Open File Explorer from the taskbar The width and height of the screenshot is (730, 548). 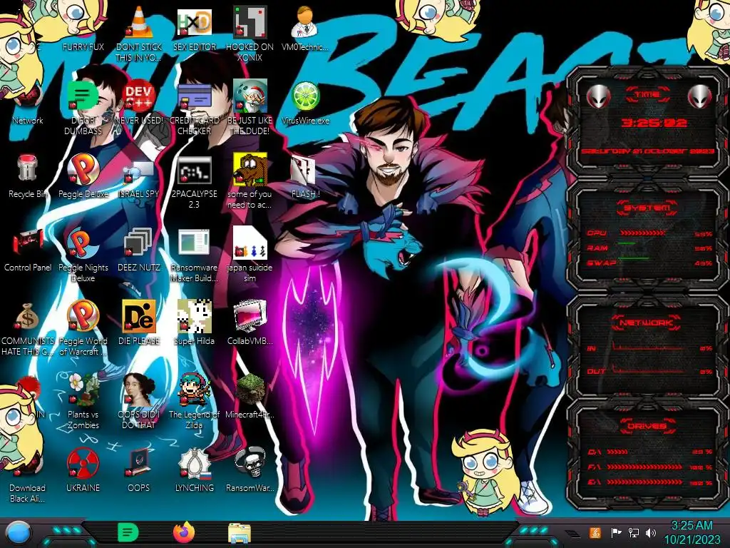click(x=240, y=534)
